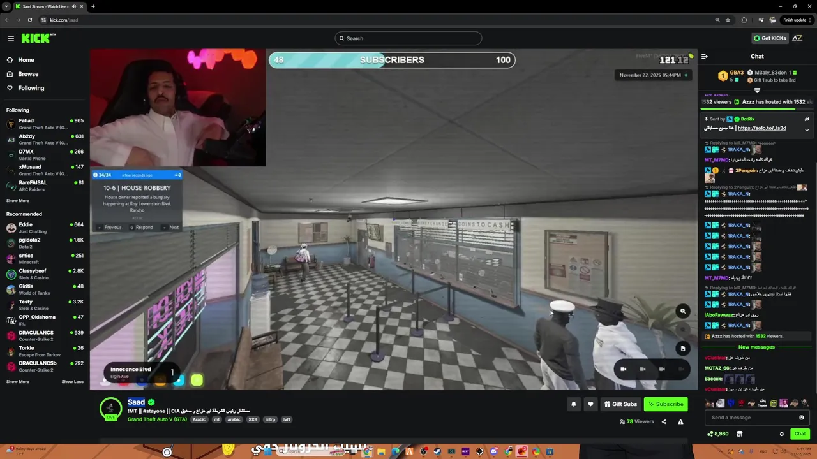The image size is (817, 459).
Task: Open OPP_Oklahoma IRL channel
Action: (x=45, y=319)
